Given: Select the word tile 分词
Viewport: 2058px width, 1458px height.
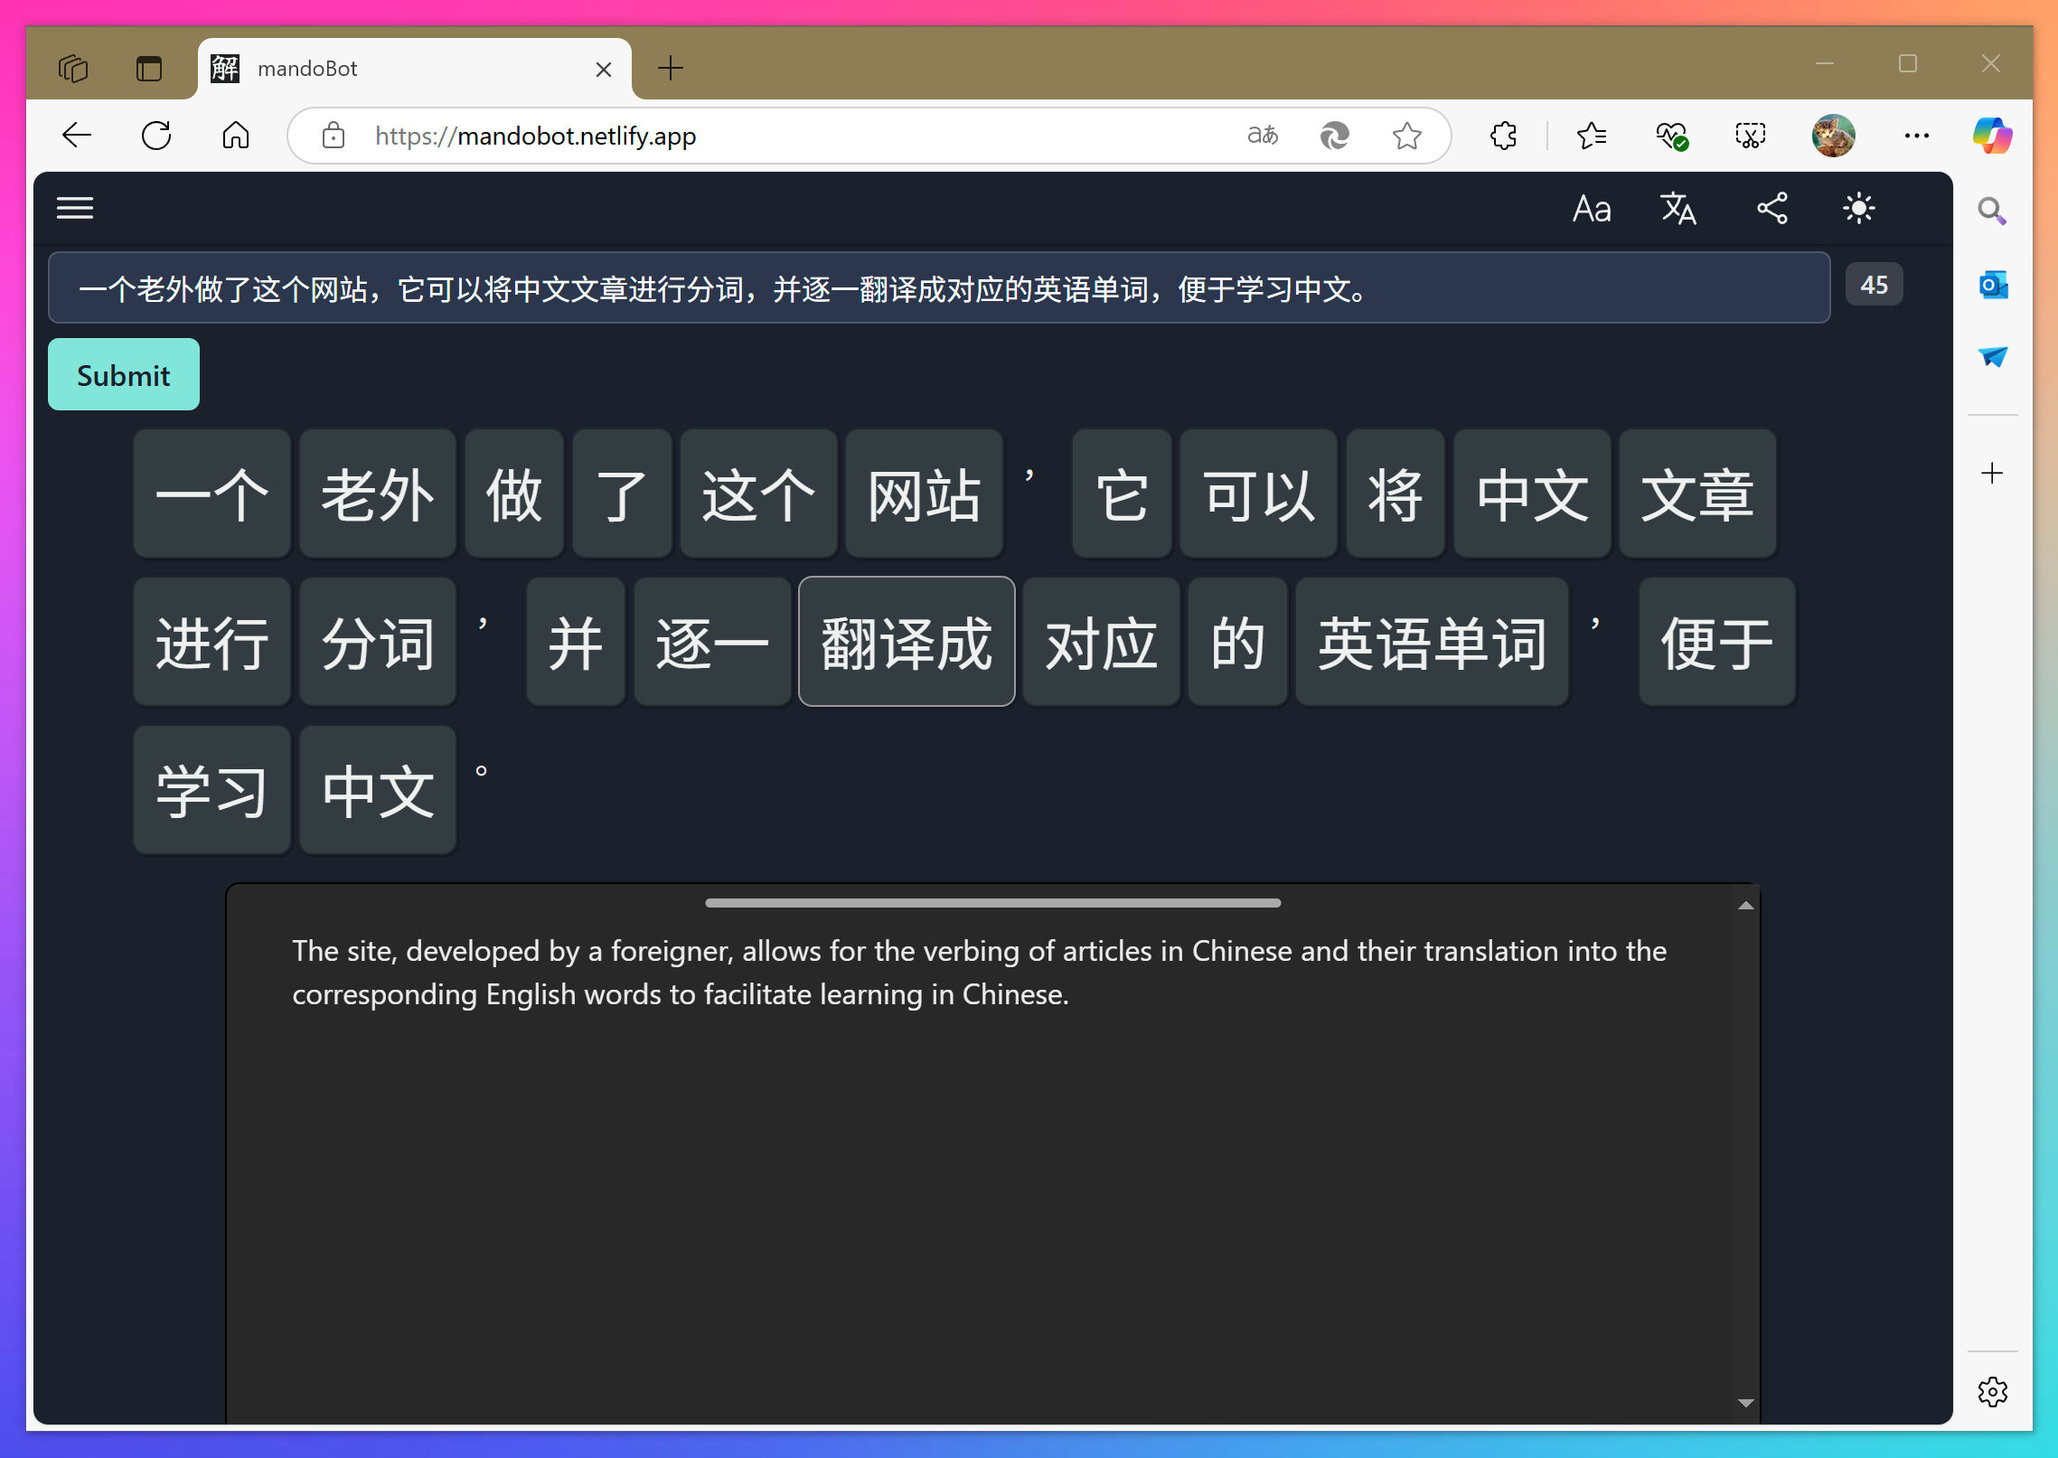Looking at the screenshot, I should pos(378,643).
